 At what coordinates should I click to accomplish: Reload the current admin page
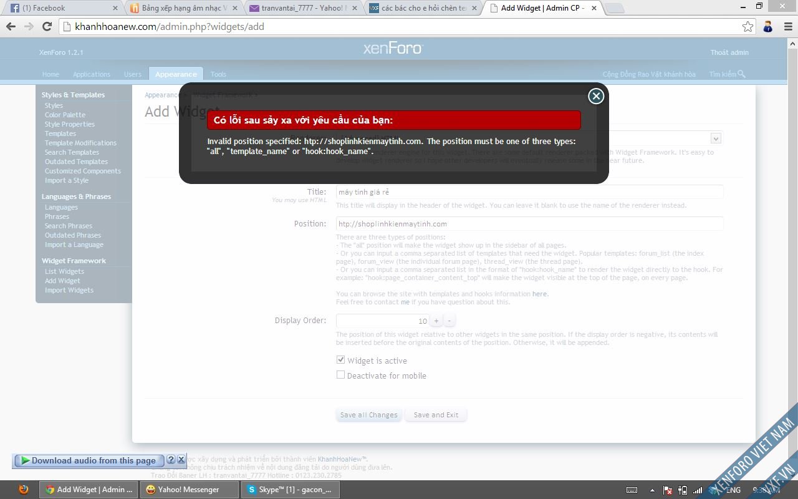(x=47, y=26)
